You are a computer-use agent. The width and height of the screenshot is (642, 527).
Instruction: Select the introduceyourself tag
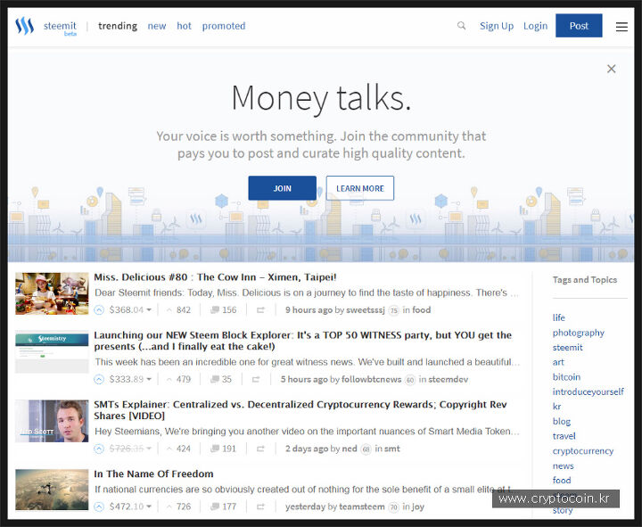point(588,391)
